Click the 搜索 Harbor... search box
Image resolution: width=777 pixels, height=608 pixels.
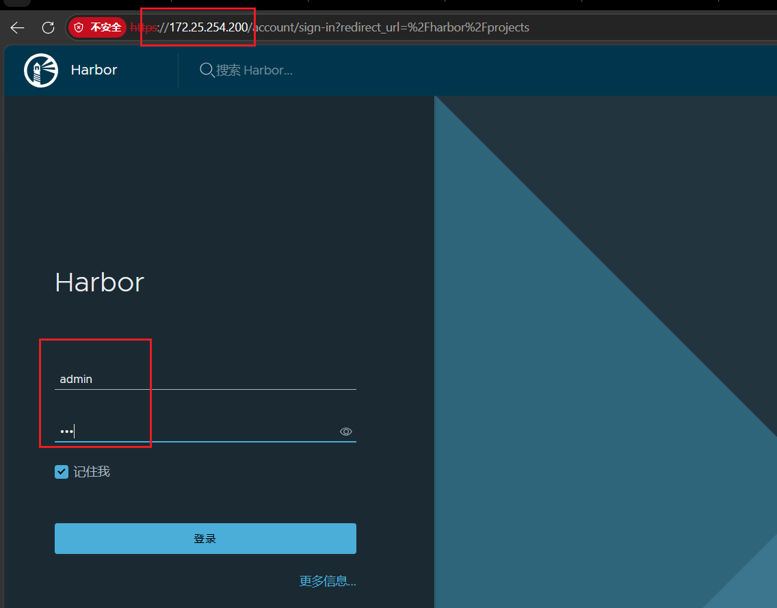pyautogui.click(x=254, y=70)
